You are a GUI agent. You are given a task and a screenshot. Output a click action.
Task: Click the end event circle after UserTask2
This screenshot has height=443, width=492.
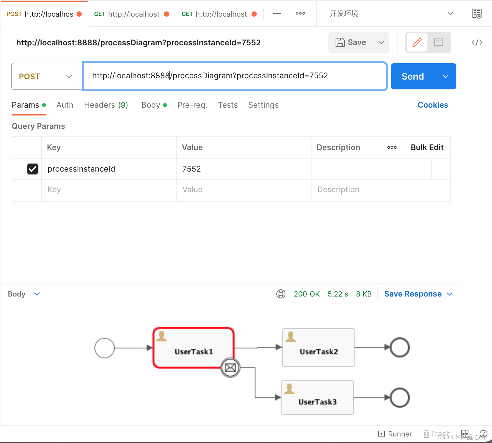(400, 347)
